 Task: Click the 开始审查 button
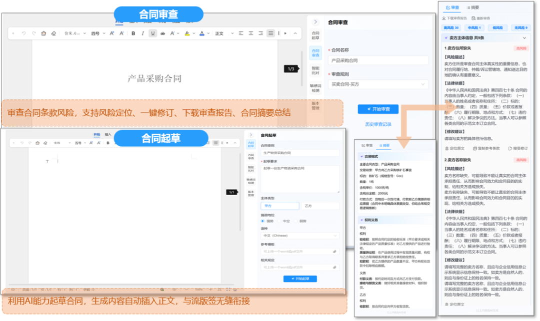click(377, 109)
